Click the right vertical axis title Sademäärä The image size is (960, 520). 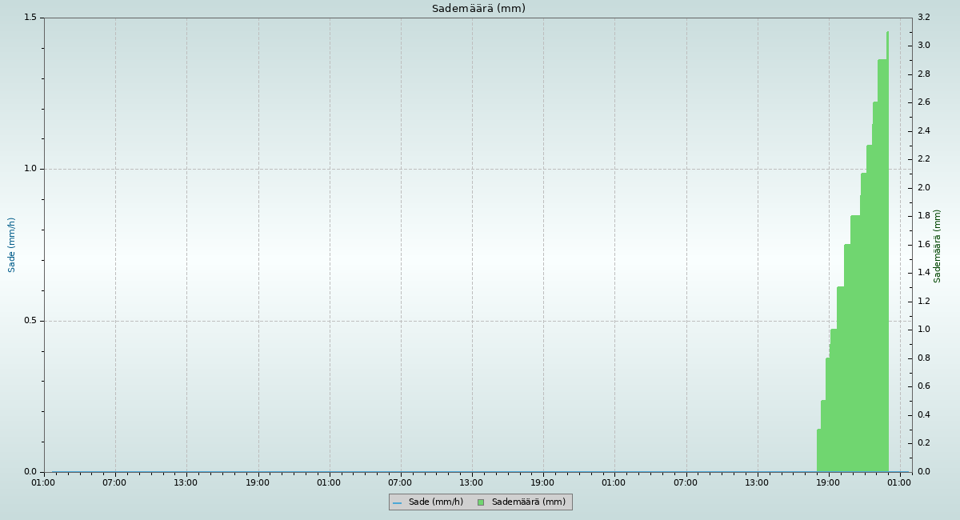click(x=938, y=246)
